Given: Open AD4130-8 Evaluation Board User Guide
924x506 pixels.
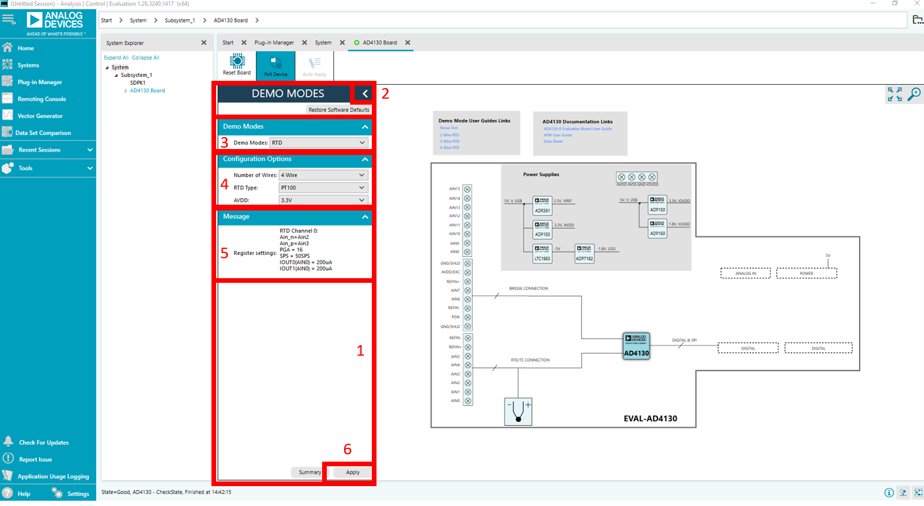Looking at the screenshot, I should [x=577, y=128].
